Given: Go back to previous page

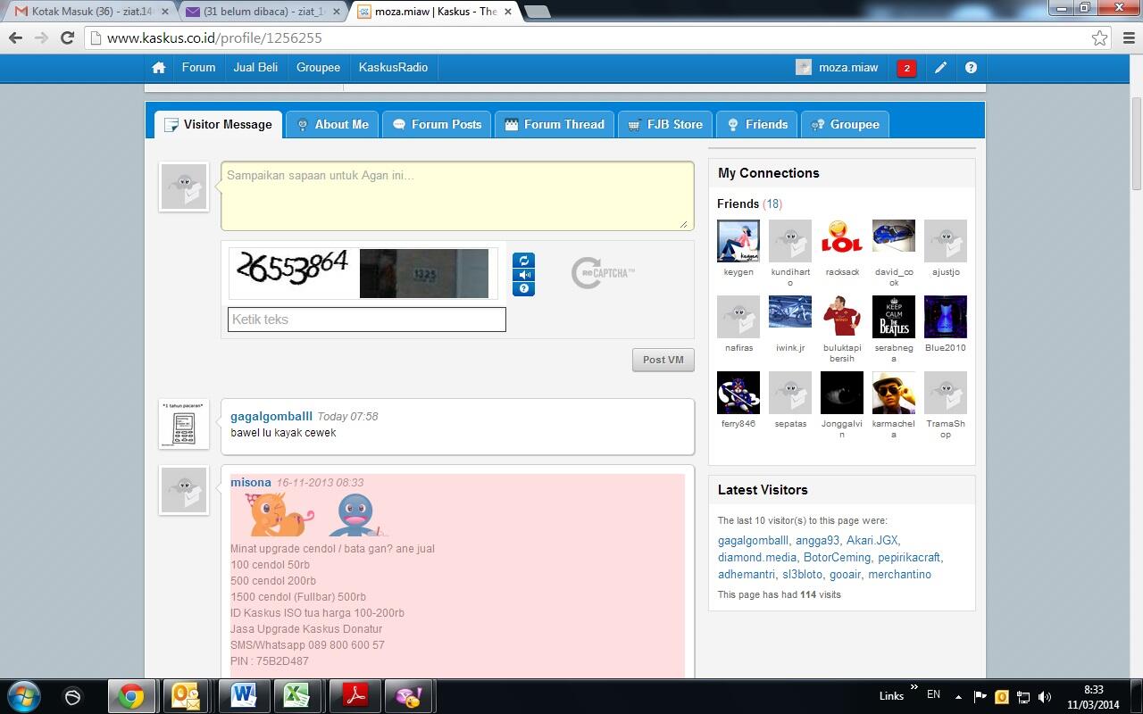Looking at the screenshot, I should point(15,37).
